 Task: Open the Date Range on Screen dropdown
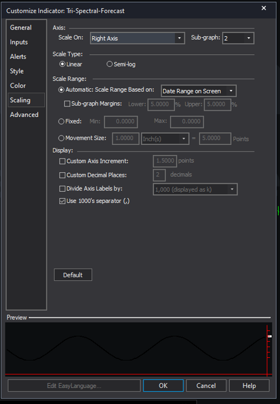(x=198, y=91)
